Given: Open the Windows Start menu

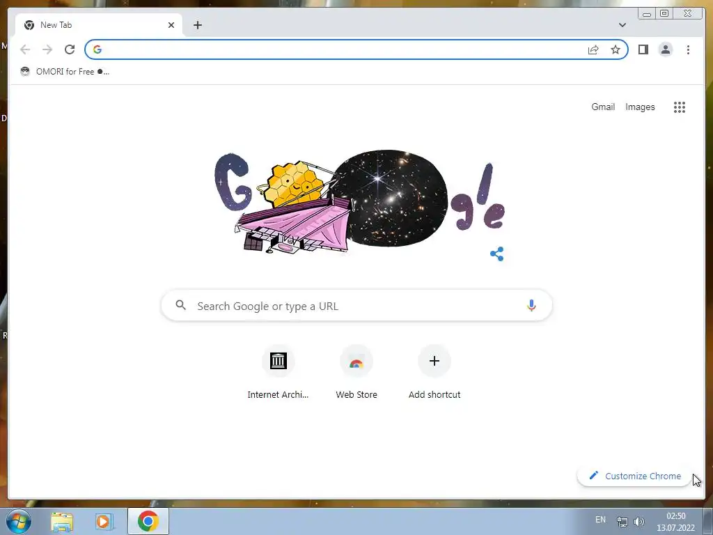Looking at the screenshot, I should [19, 521].
